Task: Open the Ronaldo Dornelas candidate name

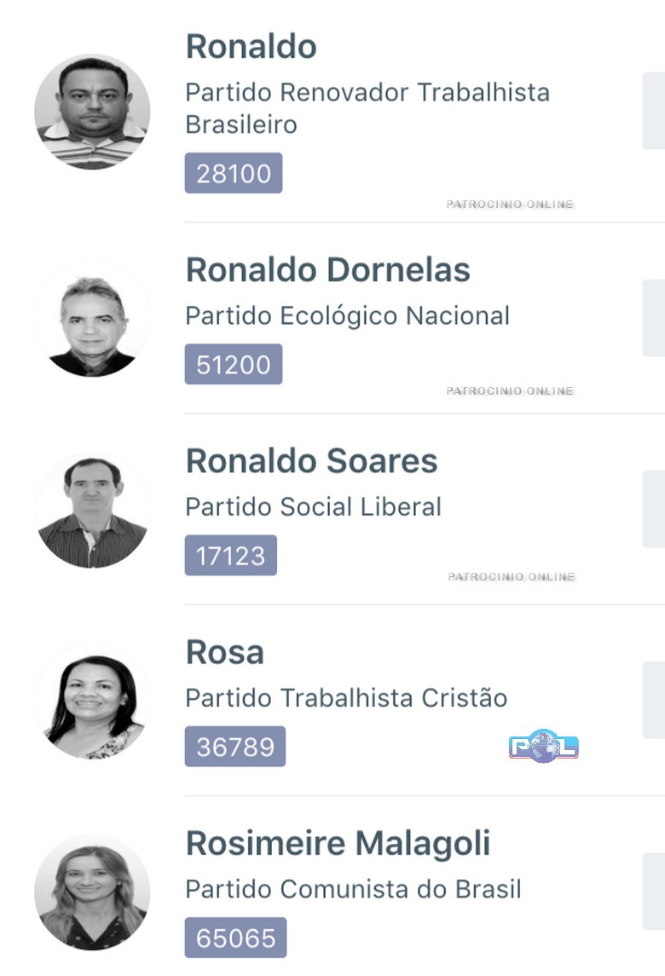Action: coord(328,270)
